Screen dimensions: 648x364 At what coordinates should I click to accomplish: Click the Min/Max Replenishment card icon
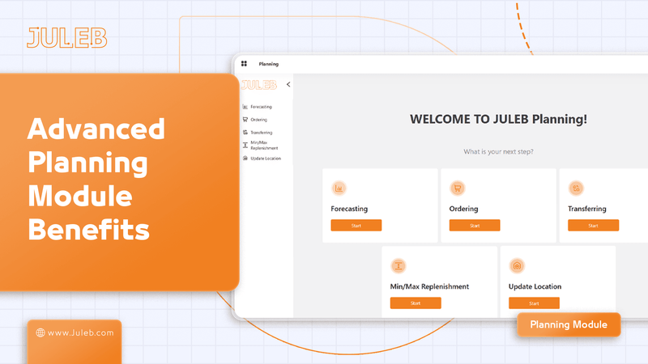pyautogui.click(x=398, y=265)
